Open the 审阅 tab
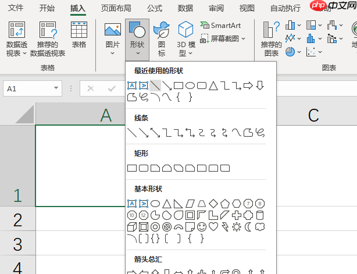 [x=216, y=8]
